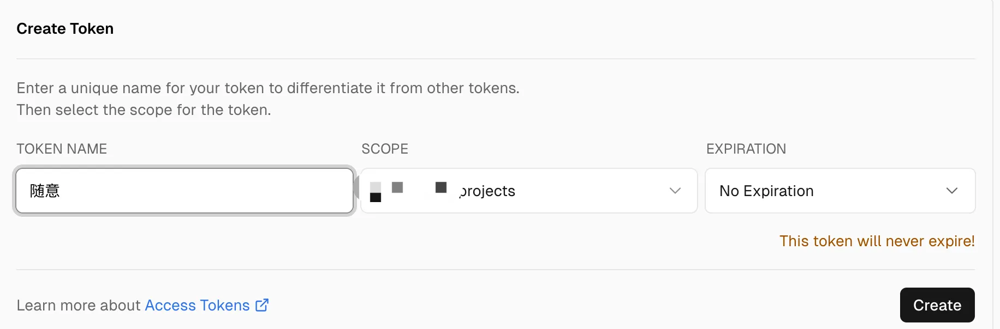Image resolution: width=1000 pixels, height=329 pixels.
Task: Click the Create Token heading
Action: (x=65, y=28)
